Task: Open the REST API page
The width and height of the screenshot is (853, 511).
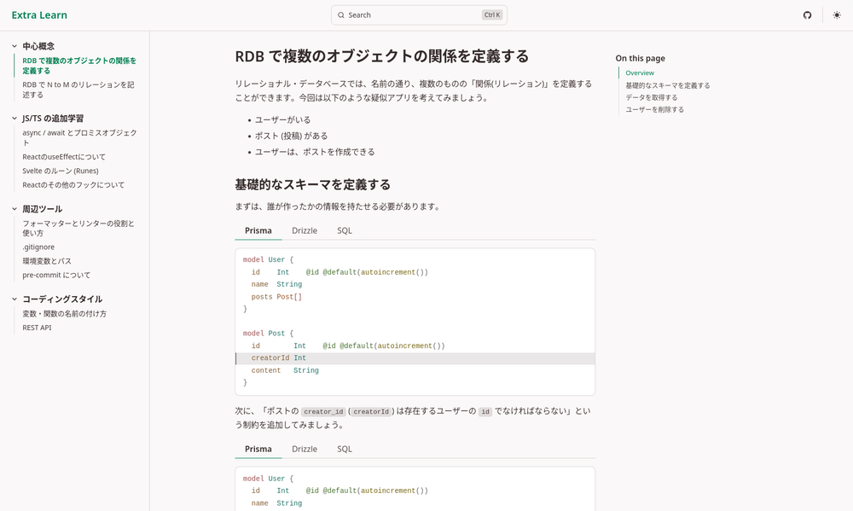Action: point(39,327)
